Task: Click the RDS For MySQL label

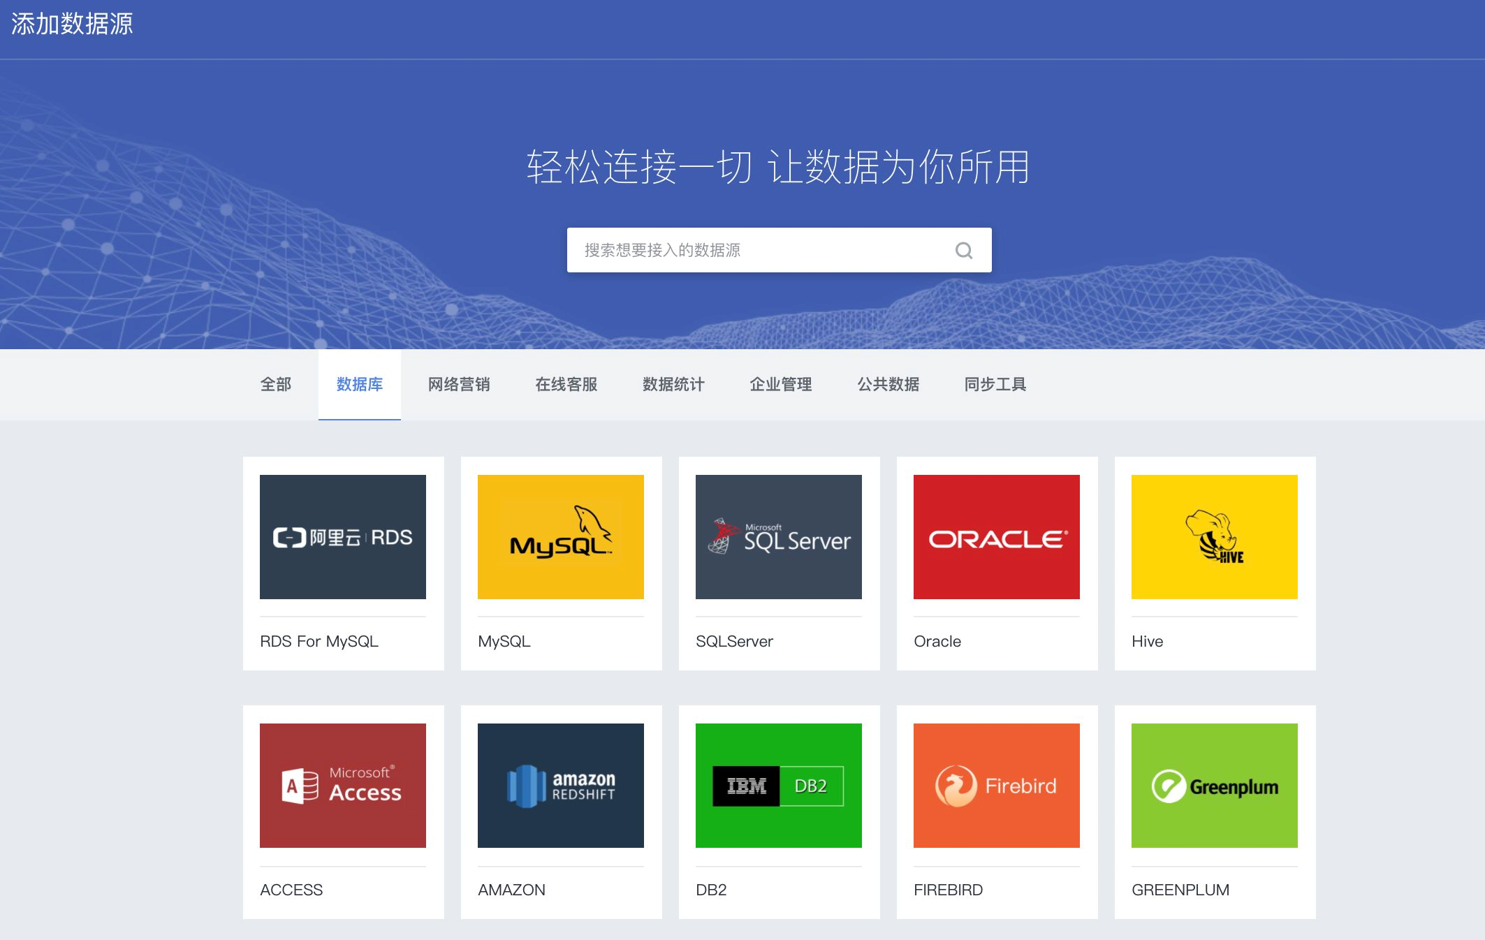Action: (x=319, y=641)
